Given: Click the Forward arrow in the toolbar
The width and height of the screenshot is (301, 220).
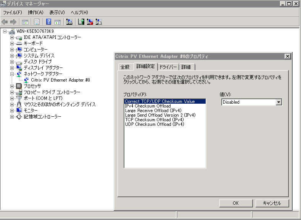Looking at the screenshot, I should tap(13, 22).
